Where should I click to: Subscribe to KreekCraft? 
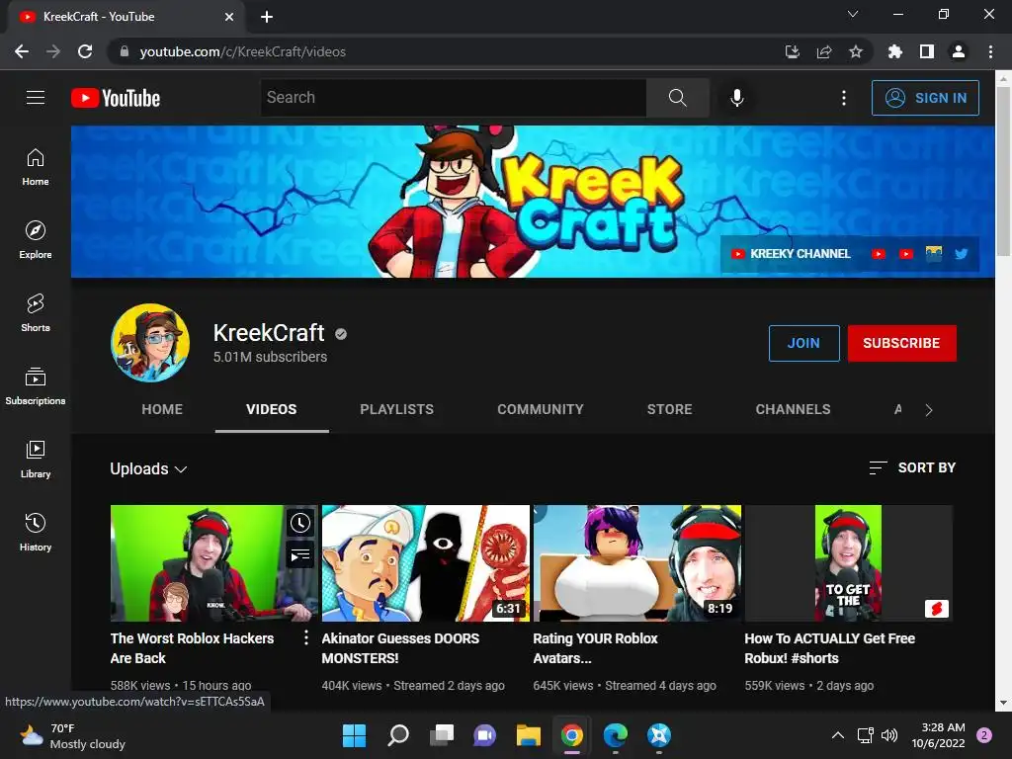pos(901,343)
